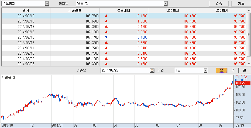Click the 108.6200 exchange rate value
The width and height of the screenshot is (251, 128).
point(92,21)
